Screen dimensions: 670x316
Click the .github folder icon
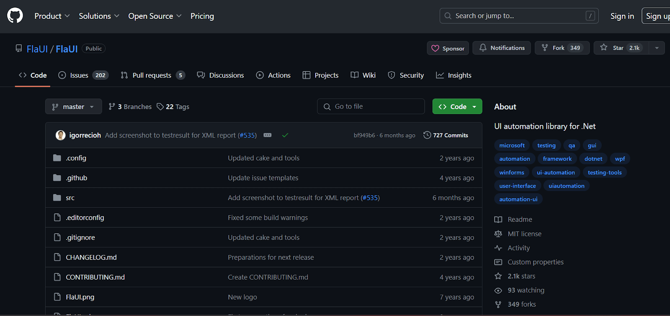(x=57, y=178)
